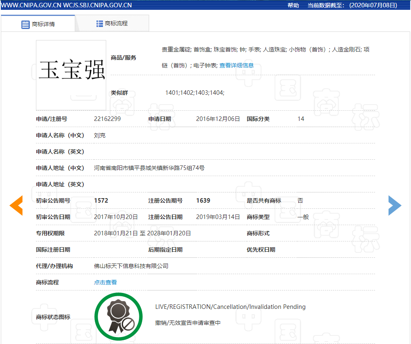Click the orange previous arrow

click(16, 206)
